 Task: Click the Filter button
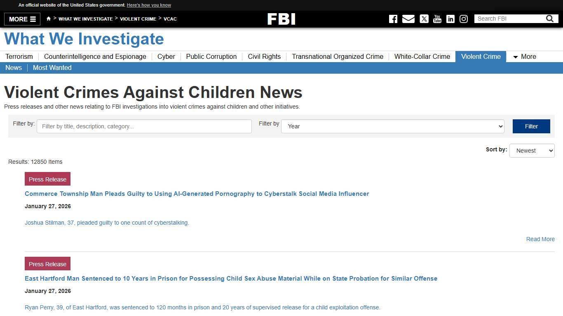pos(531,126)
